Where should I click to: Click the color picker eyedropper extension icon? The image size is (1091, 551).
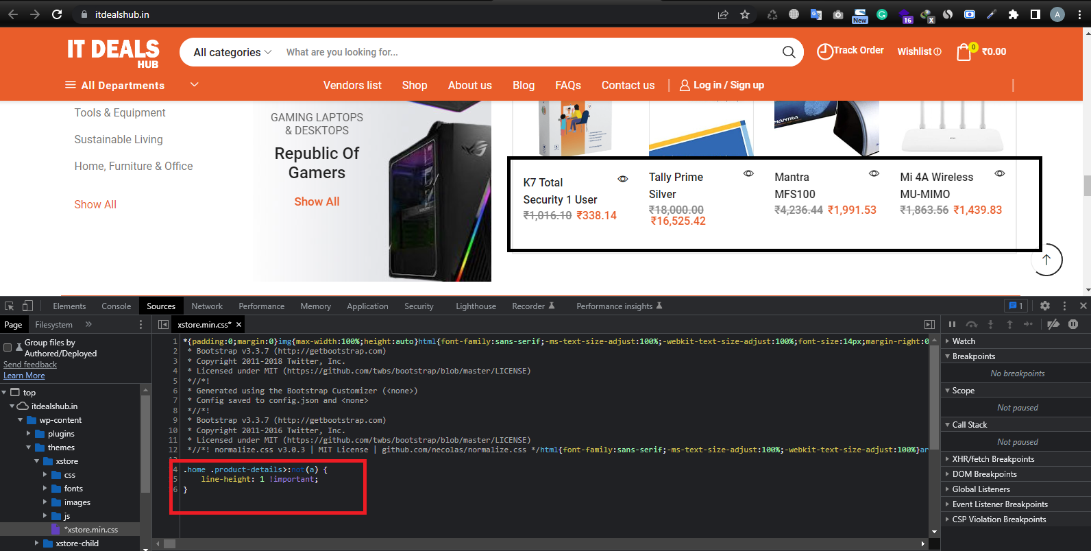tap(992, 14)
